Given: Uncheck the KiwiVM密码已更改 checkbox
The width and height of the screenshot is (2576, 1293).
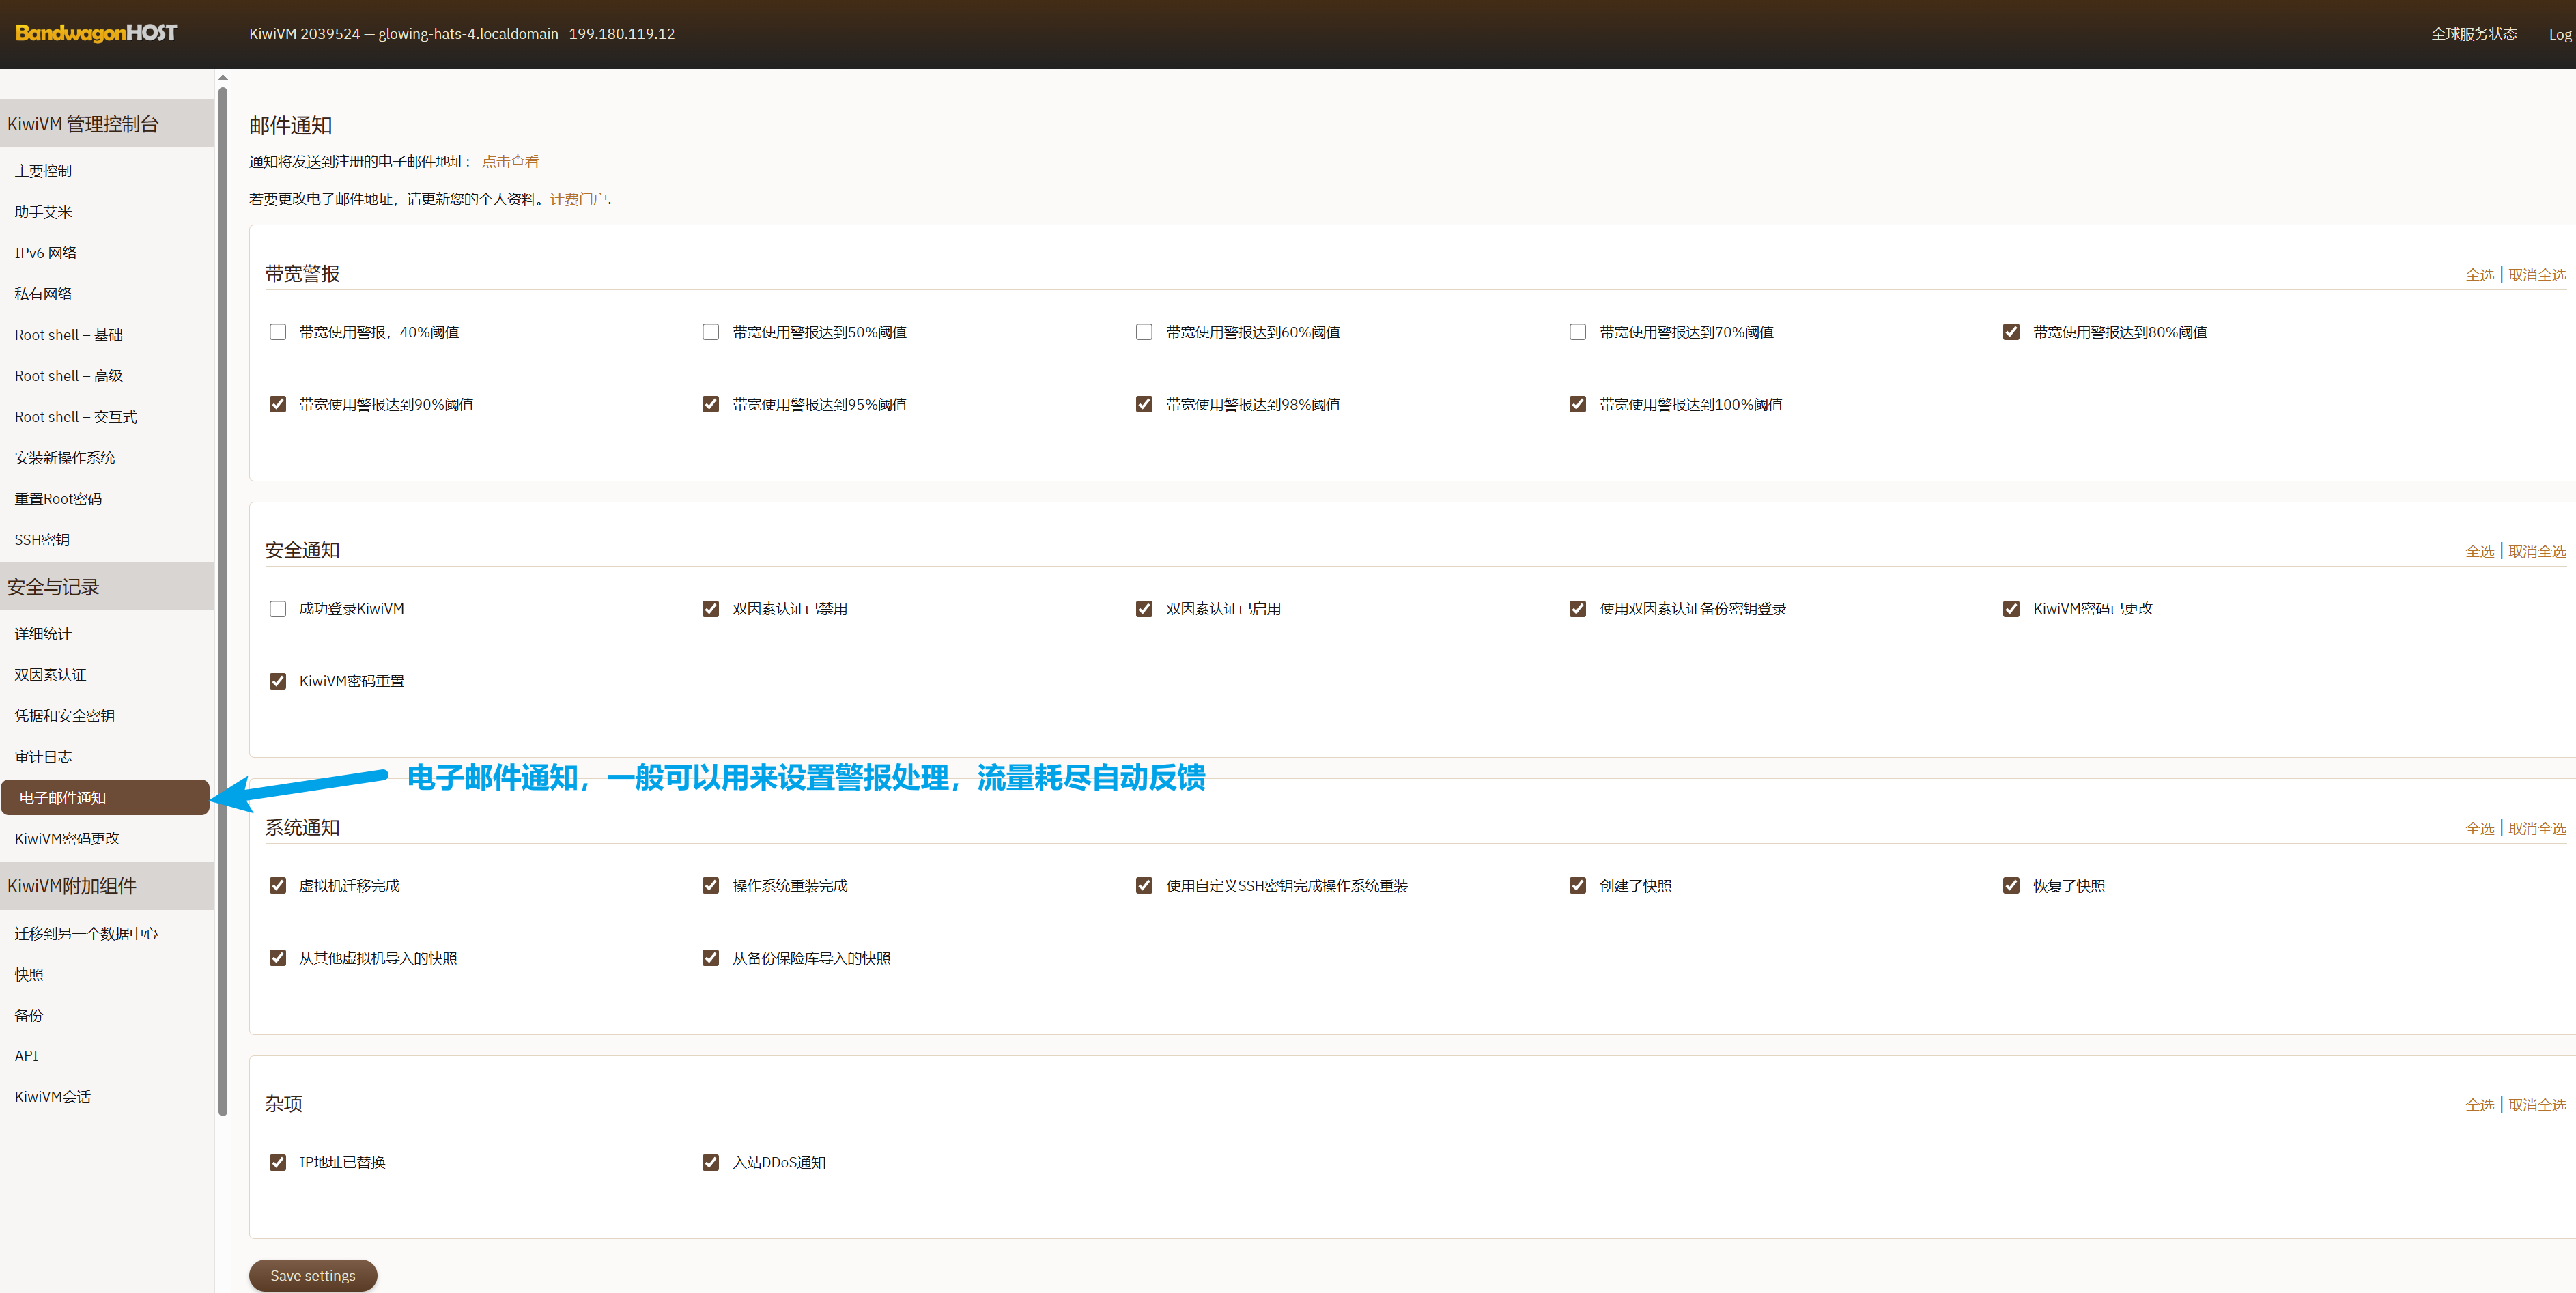Looking at the screenshot, I should pos(2011,609).
